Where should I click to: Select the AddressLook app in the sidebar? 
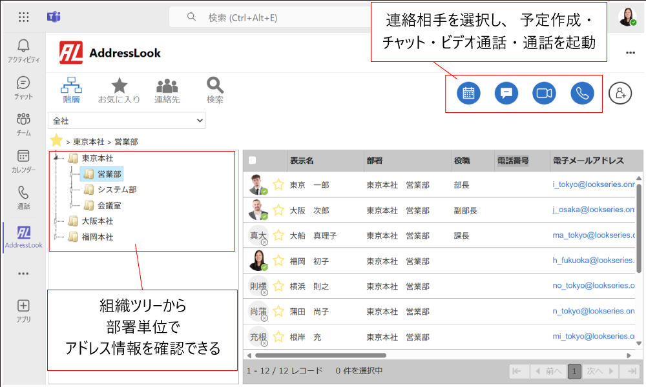tap(24, 237)
